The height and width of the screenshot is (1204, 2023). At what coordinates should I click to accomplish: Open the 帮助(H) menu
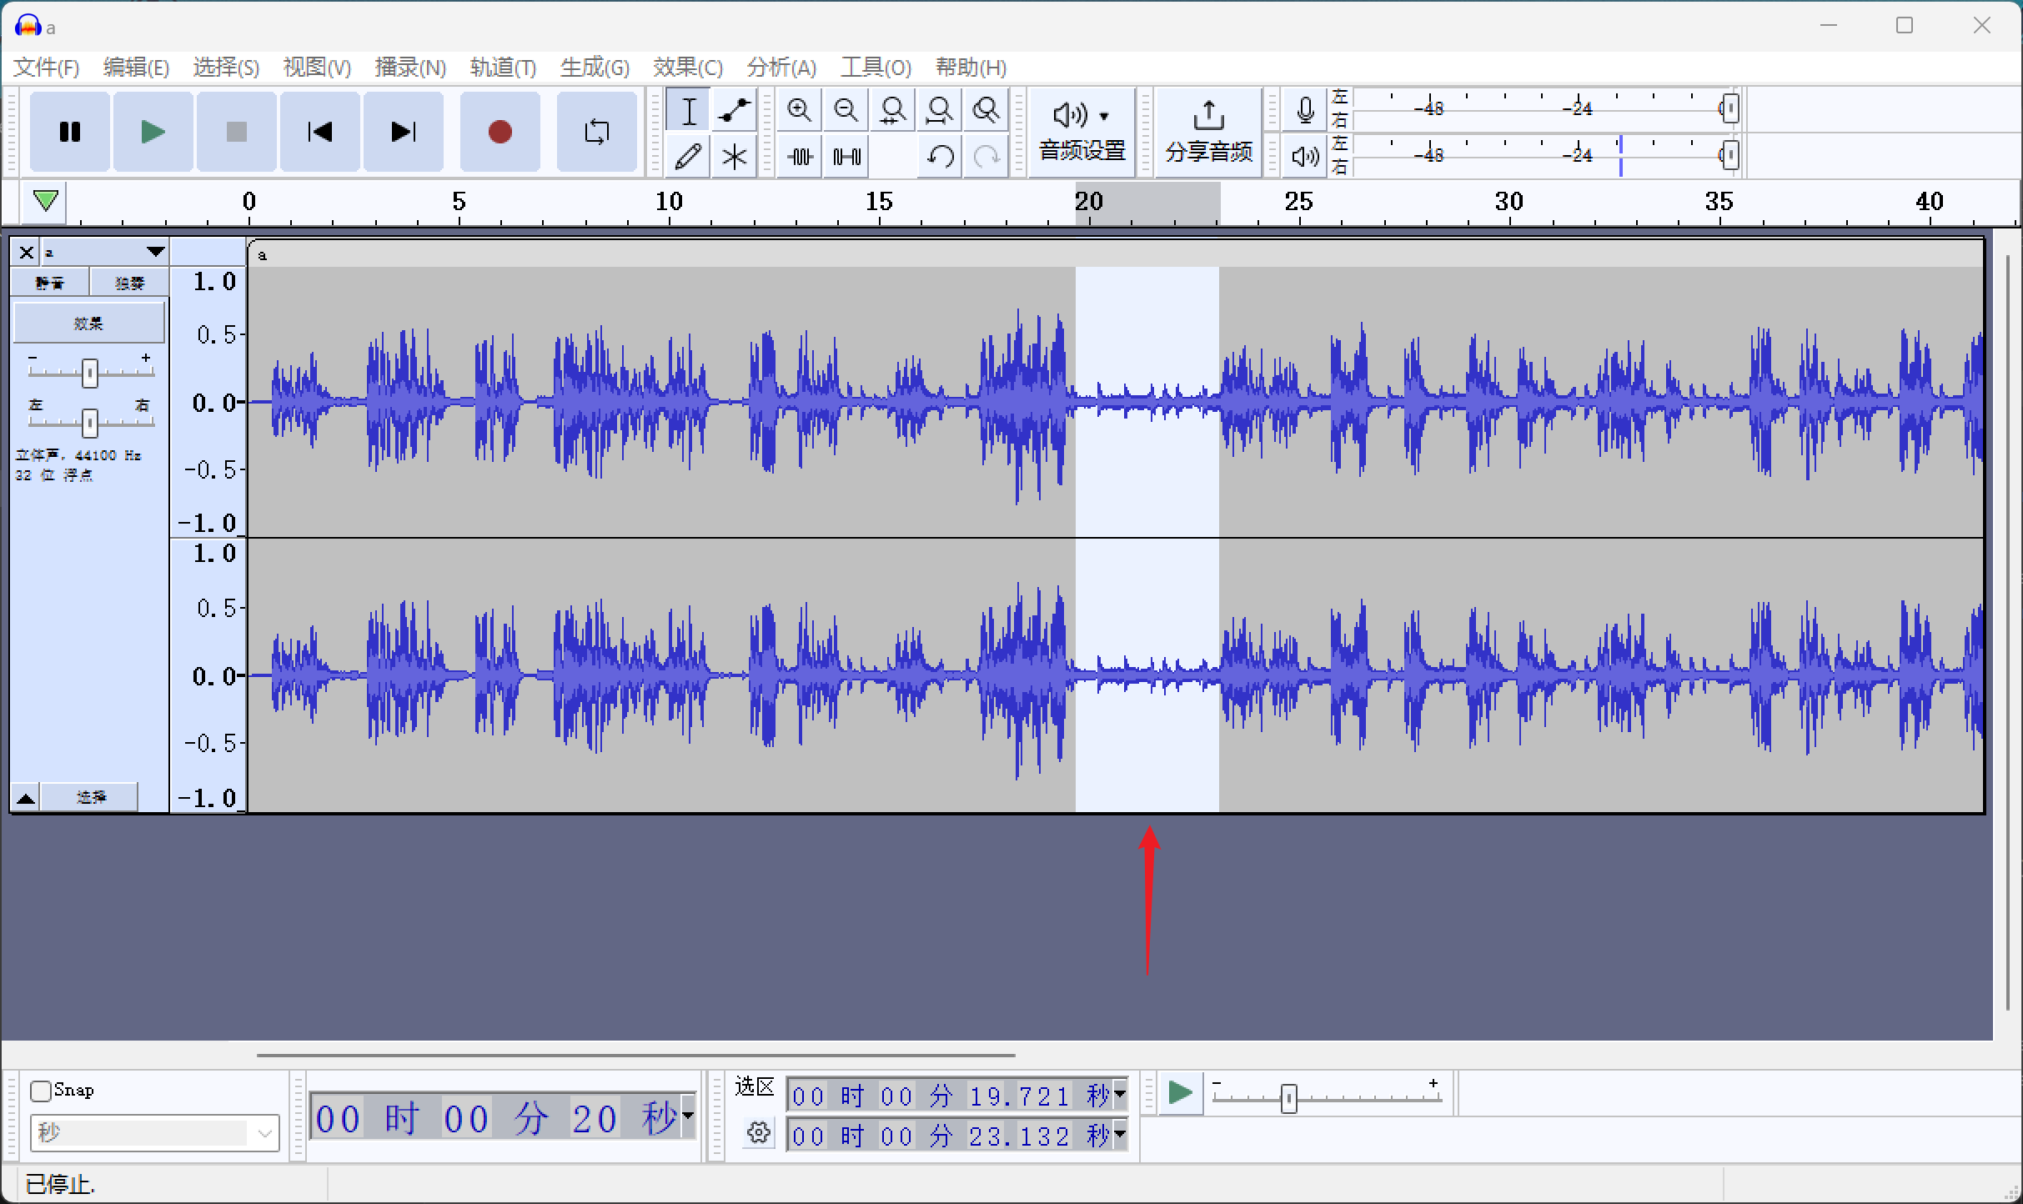point(971,68)
